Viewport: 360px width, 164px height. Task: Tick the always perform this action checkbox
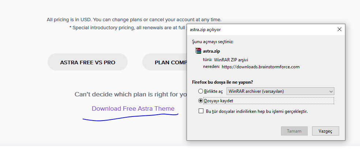click(x=201, y=111)
